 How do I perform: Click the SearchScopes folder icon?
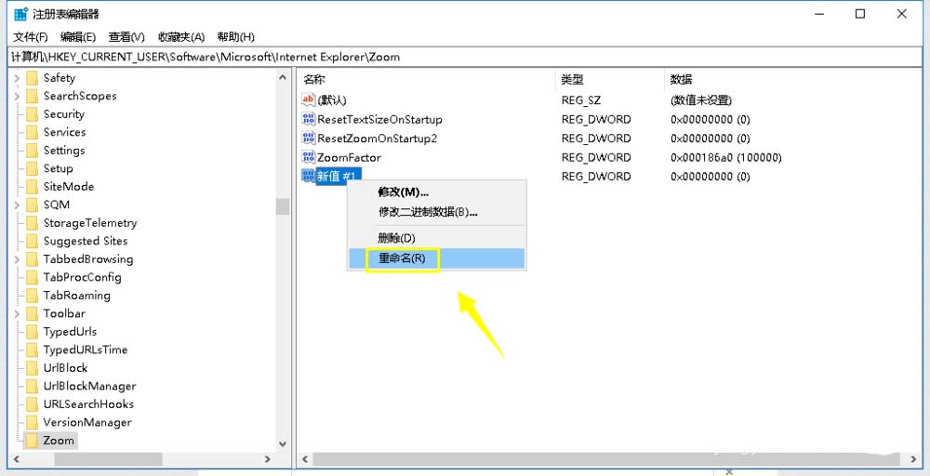[x=32, y=96]
